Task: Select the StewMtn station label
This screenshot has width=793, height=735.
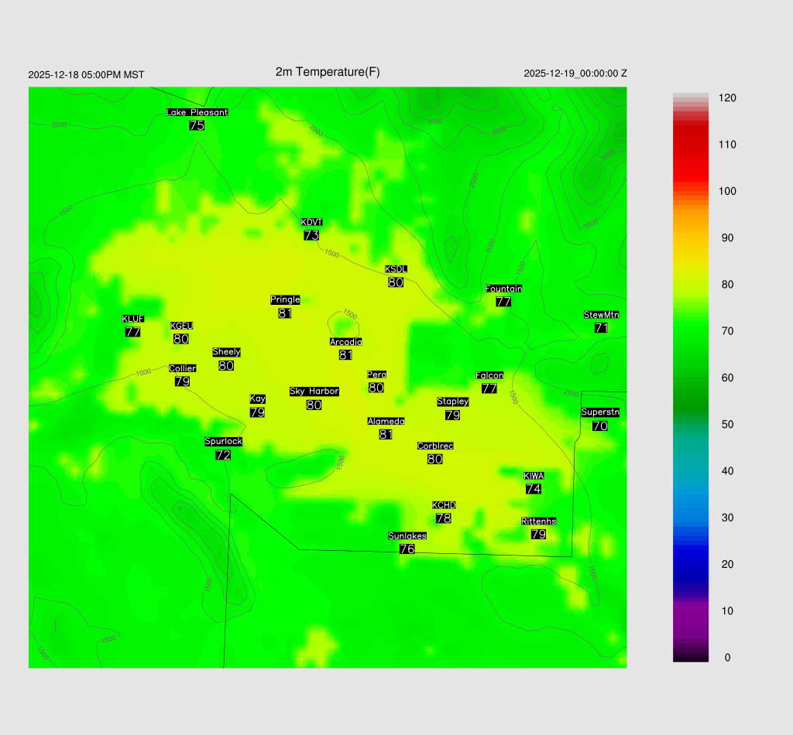Action: click(601, 315)
